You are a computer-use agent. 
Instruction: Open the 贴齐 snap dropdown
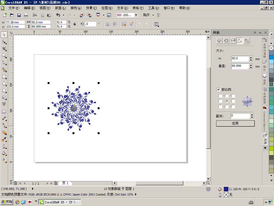click(x=153, y=15)
